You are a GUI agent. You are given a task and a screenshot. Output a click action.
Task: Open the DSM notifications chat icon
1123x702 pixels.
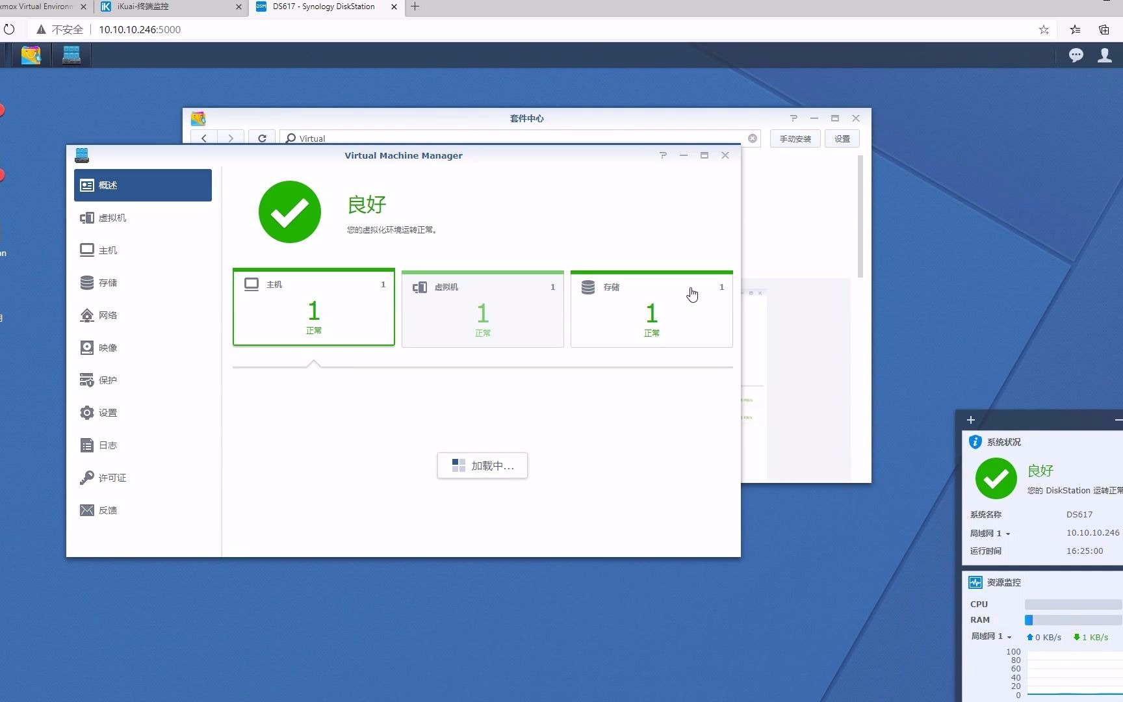pos(1076,55)
